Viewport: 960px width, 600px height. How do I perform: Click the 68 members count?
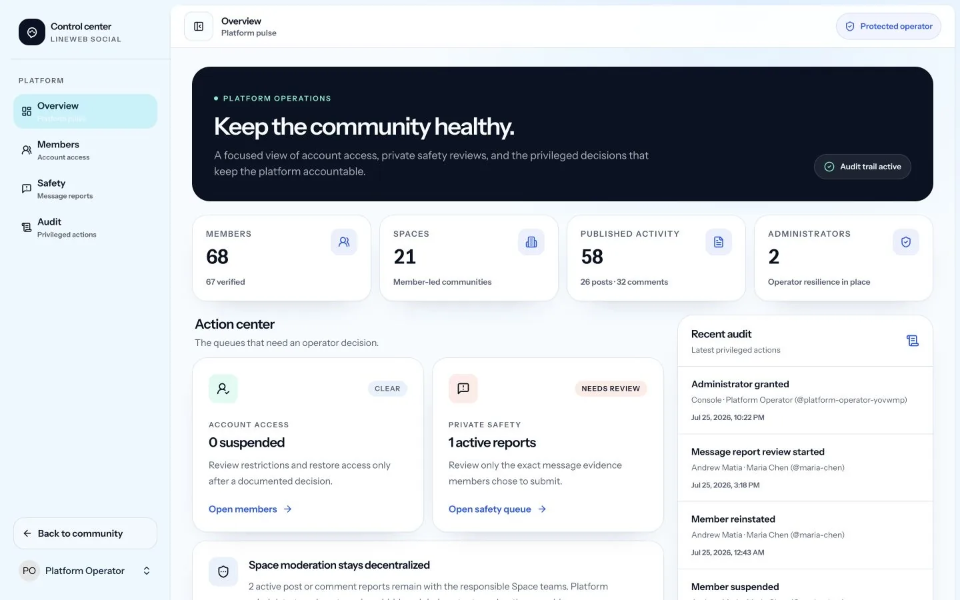click(217, 257)
